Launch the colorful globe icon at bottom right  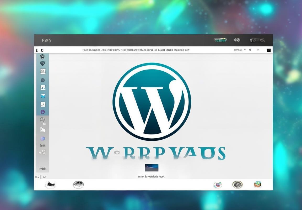[257, 185]
